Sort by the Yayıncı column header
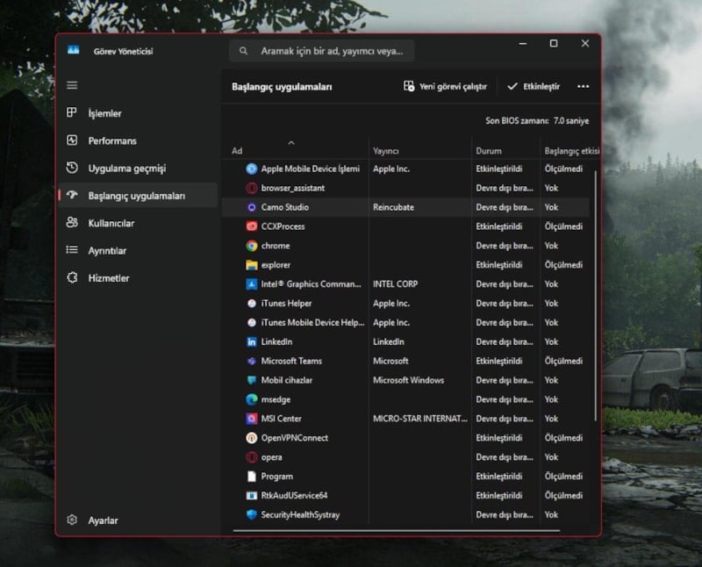 click(386, 151)
